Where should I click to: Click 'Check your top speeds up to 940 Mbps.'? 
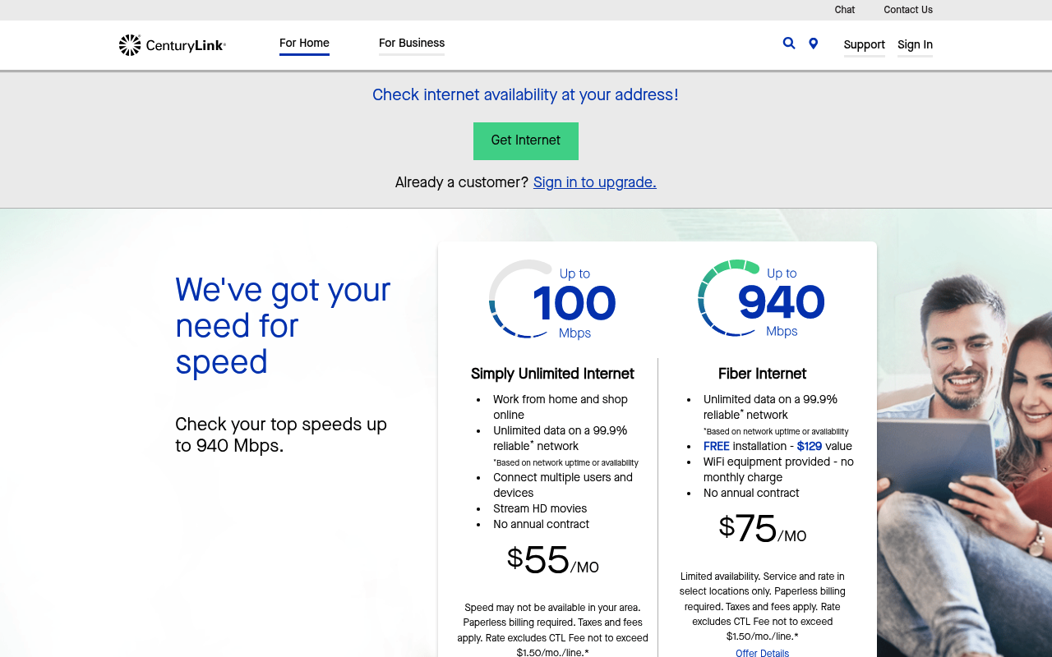coord(281,435)
